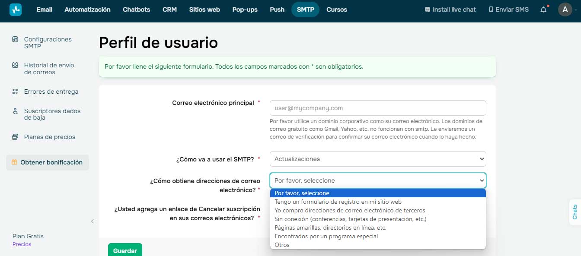The height and width of the screenshot is (256, 581).
Task: Switch to the Automatización tab
Action: pos(87,9)
